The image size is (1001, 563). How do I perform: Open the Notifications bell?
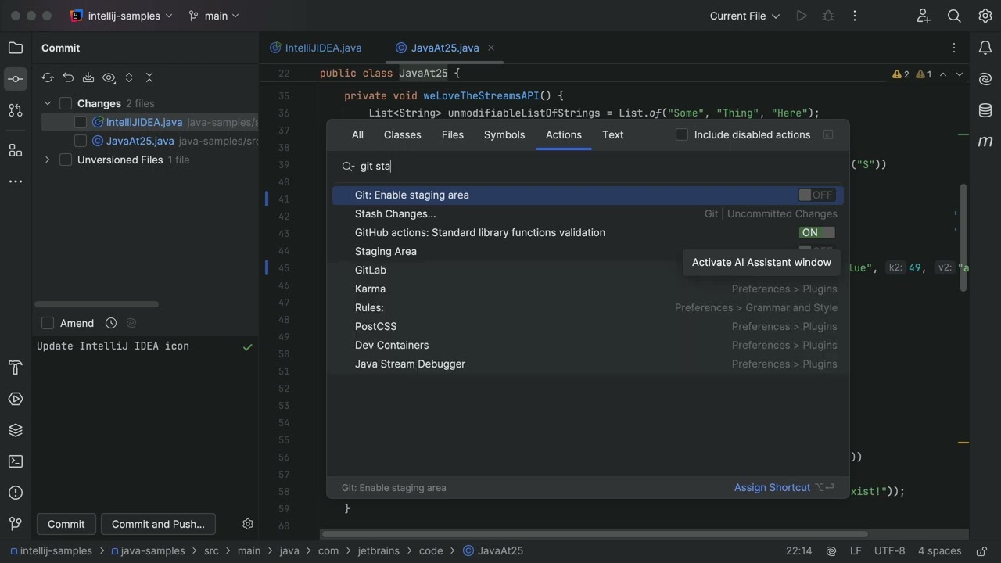tap(985, 48)
